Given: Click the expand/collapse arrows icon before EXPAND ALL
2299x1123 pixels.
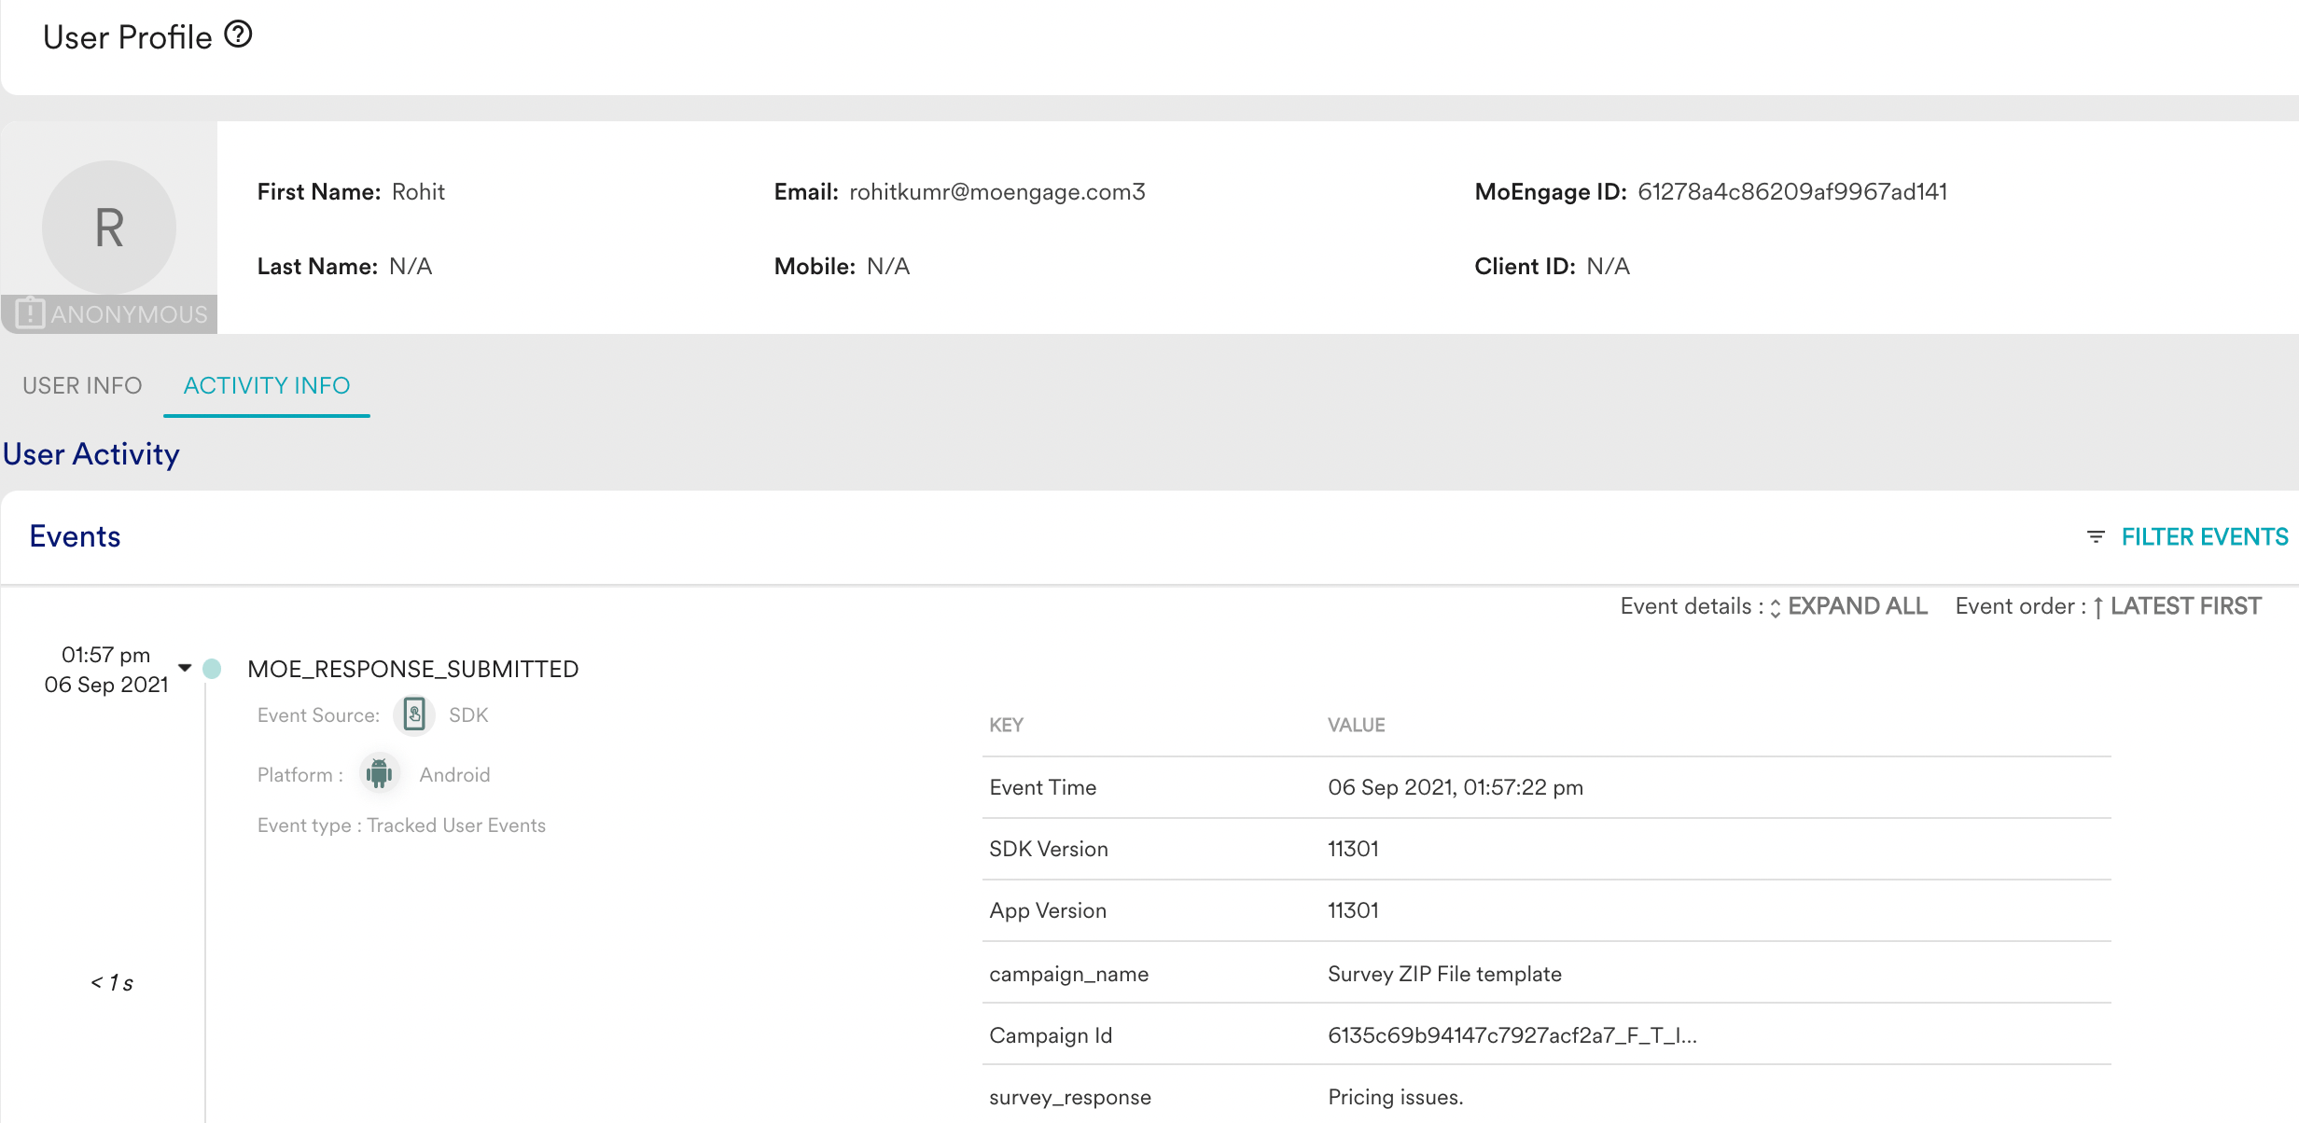Looking at the screenshot, I should pos(1776,608).
